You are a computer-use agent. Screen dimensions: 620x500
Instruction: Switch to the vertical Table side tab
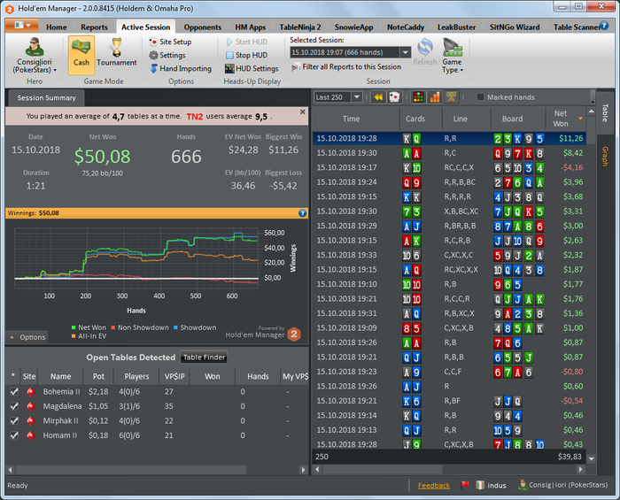coord(605,113)
